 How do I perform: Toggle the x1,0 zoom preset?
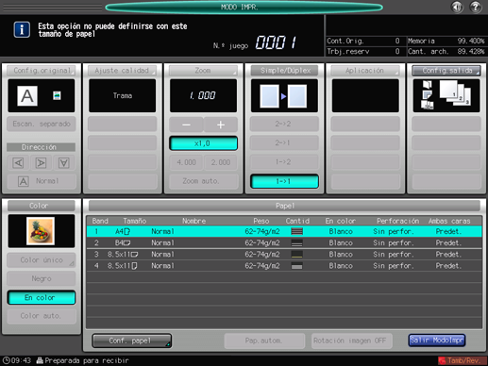click(203, 143)
